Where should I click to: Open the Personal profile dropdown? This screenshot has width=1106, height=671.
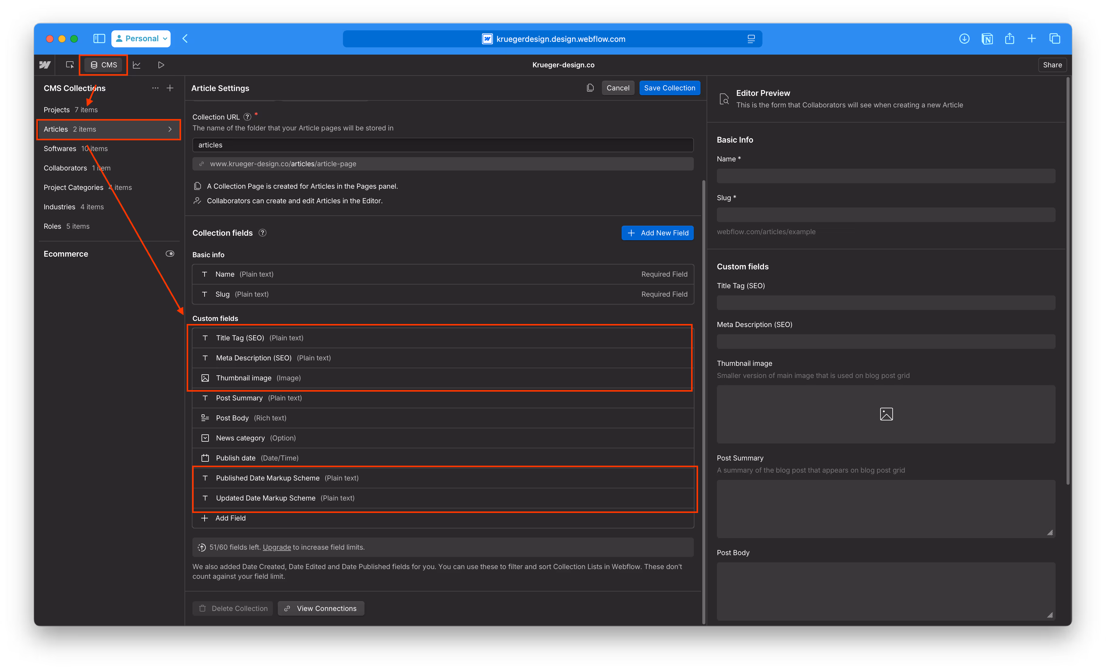[141, 39]
